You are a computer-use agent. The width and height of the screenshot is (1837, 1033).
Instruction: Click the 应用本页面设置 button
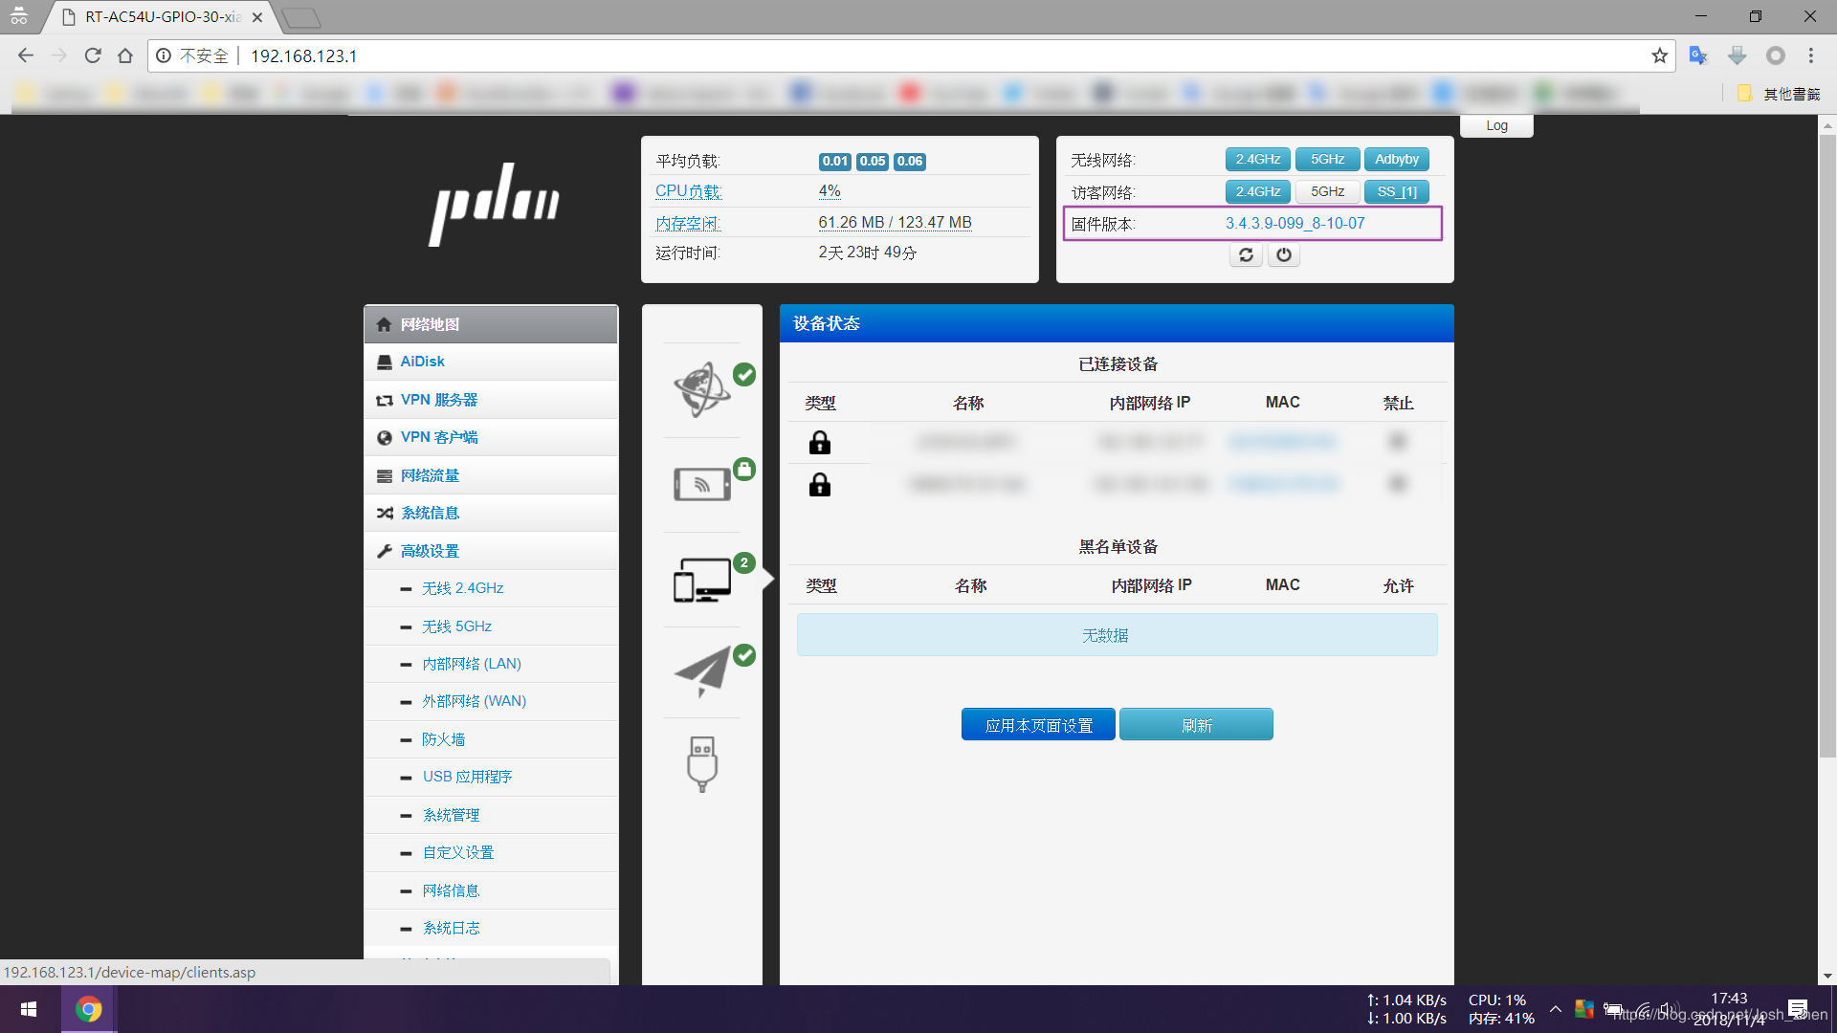[1038, 725]
